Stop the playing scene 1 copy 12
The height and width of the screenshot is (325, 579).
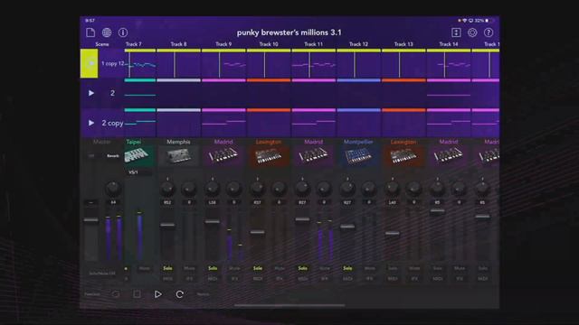pos(90,63)
